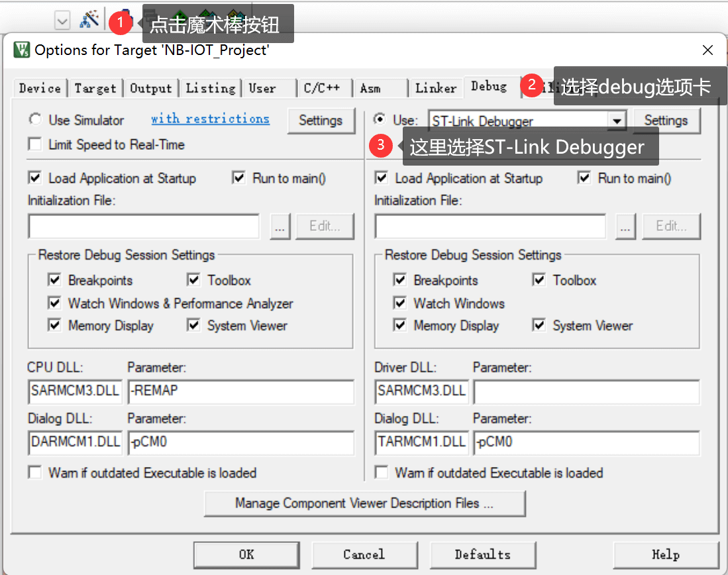Switch to the Device tab
Image resolution: width=728 pixels, height=575 pixels.
point(40,88)
